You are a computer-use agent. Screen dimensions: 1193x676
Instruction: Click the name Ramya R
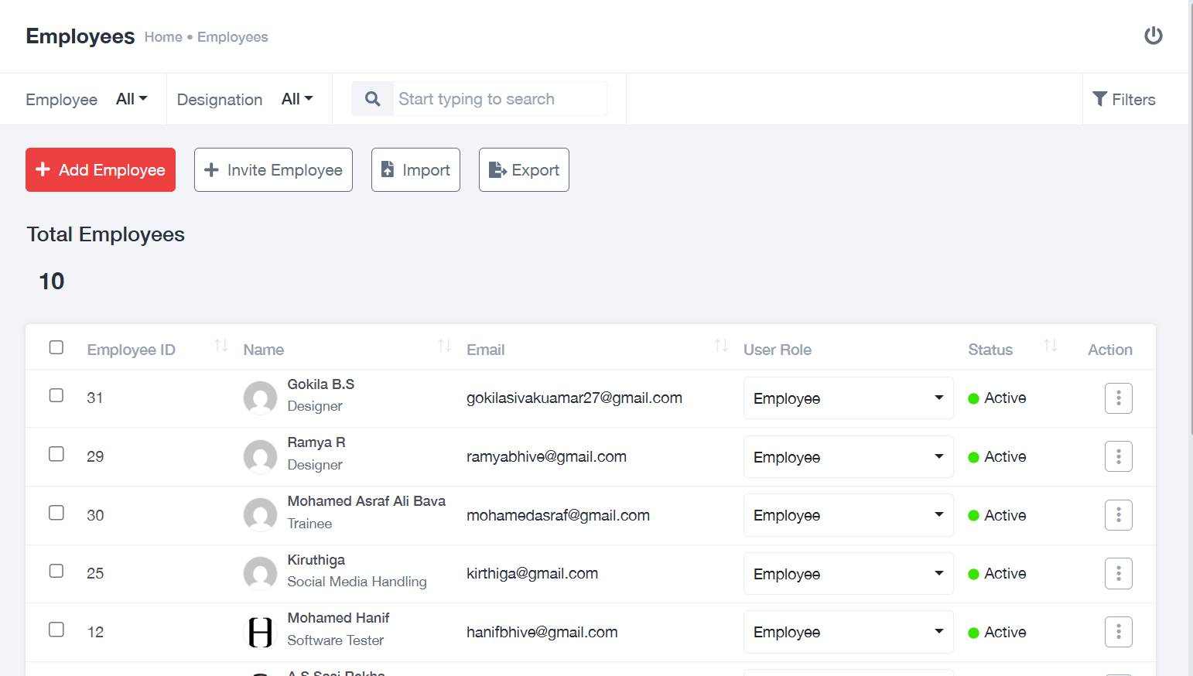(316, 442)
